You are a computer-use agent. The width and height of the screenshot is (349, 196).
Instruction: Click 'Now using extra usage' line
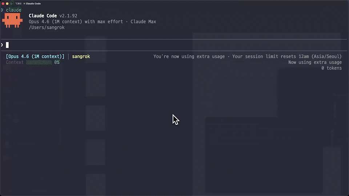[315, 62]
